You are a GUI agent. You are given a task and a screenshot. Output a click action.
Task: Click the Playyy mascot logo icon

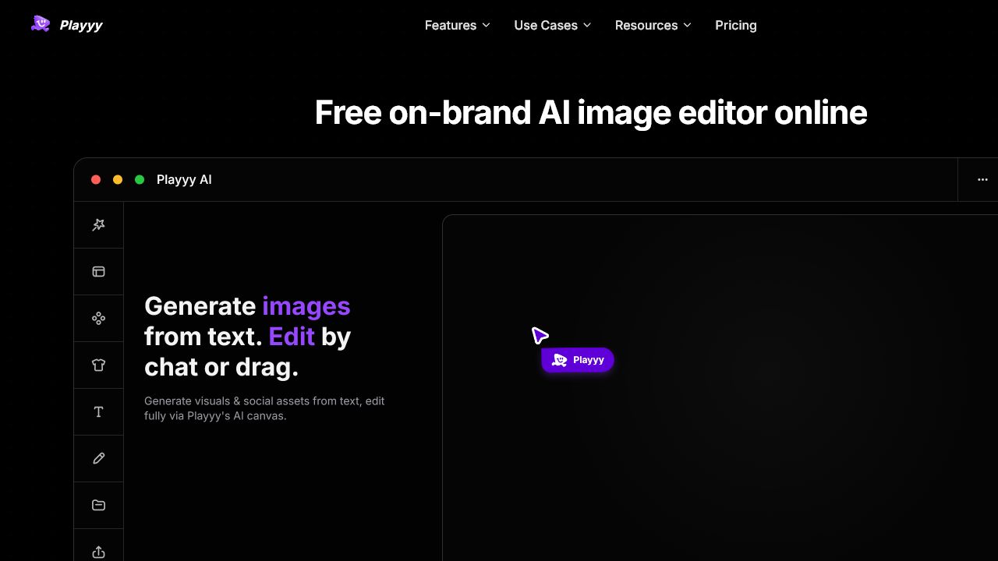point(41,24)
